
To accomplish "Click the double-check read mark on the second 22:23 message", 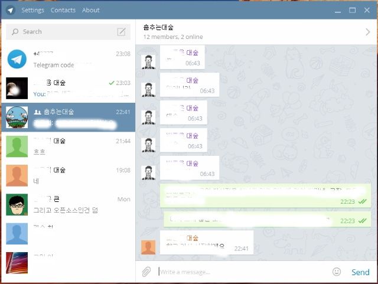I will click(362, 221).
